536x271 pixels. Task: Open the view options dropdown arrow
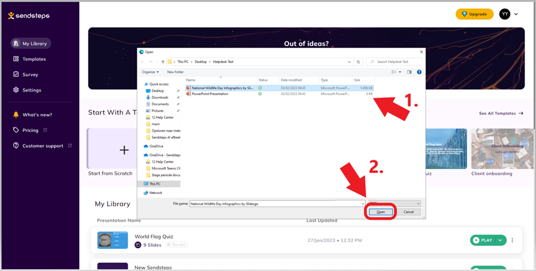point(400,72)
